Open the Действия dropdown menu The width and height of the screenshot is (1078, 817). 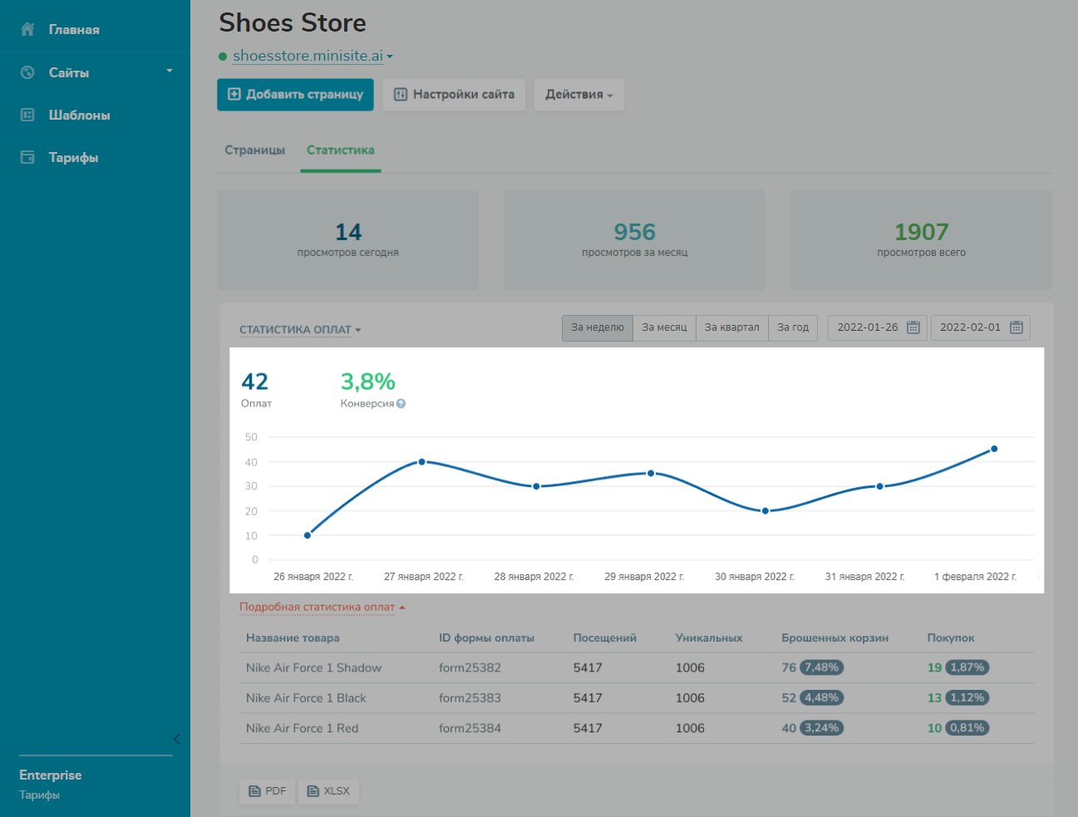[x=578, y=95]
